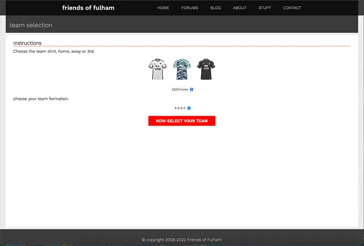
Task: Click the Instructions section heading
Action: 27,43
